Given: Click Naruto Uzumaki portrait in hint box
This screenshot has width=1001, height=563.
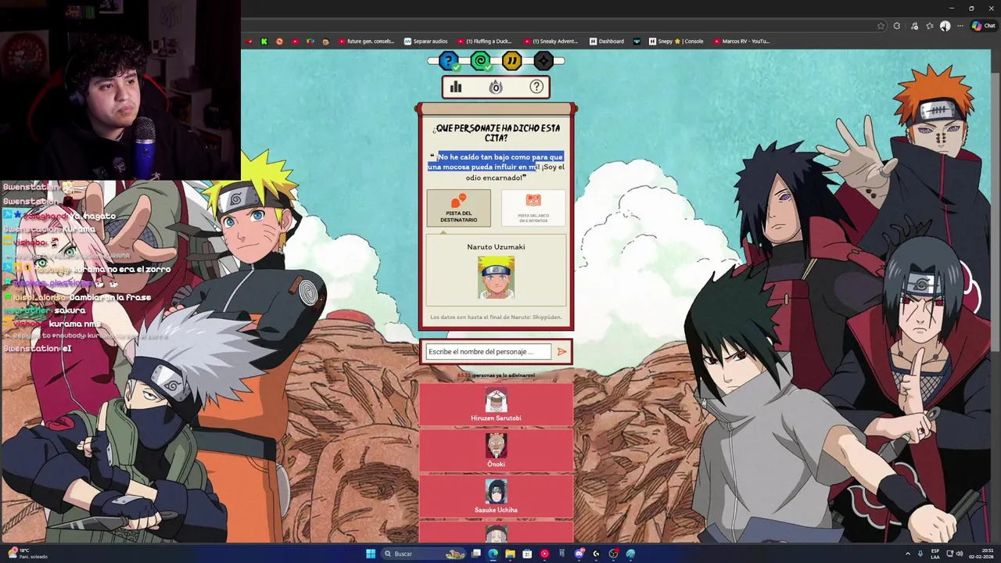Looking at the screenshot, I should click(x=496, y=278).
